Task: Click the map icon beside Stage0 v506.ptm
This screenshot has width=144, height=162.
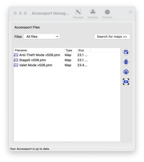Action: (16, 60)
